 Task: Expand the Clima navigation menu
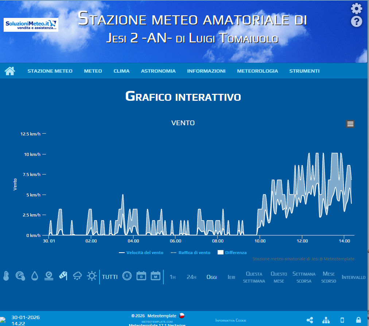[x=121, y=71]
